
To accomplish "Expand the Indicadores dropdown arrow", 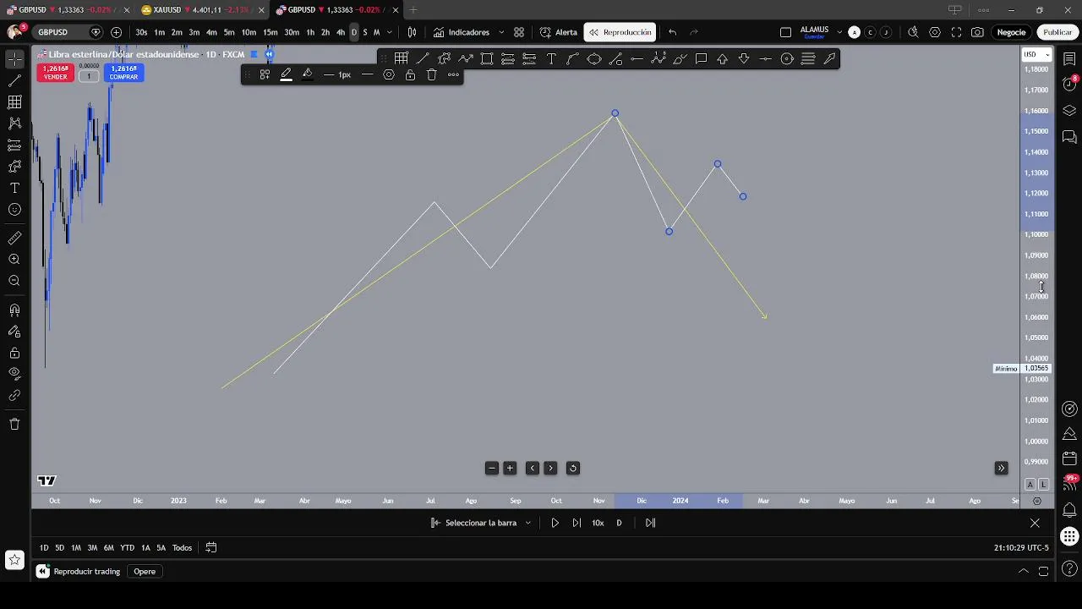I will click(x=501, y=32).
